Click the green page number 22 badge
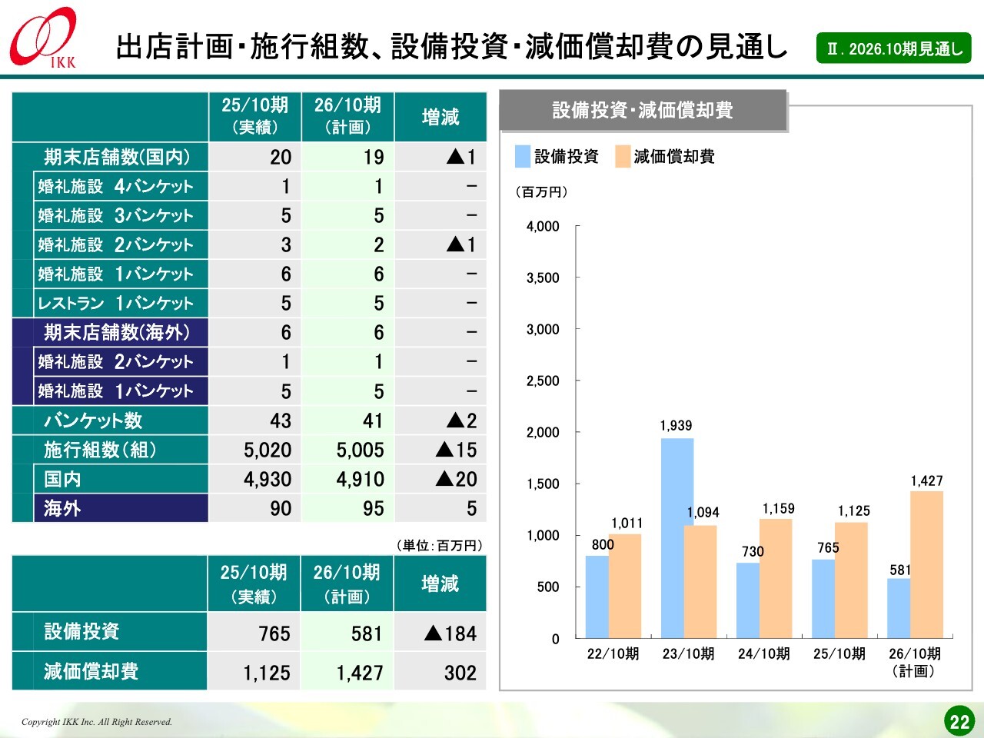984x738 pixels. (959, 721)
